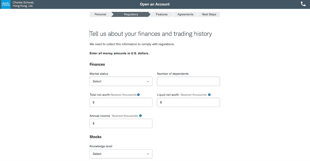The height and width of the screenshot is (161, 310).
Task: Select the Liquid net worth input
Action: pyautogui.click(x=188, y=102)
